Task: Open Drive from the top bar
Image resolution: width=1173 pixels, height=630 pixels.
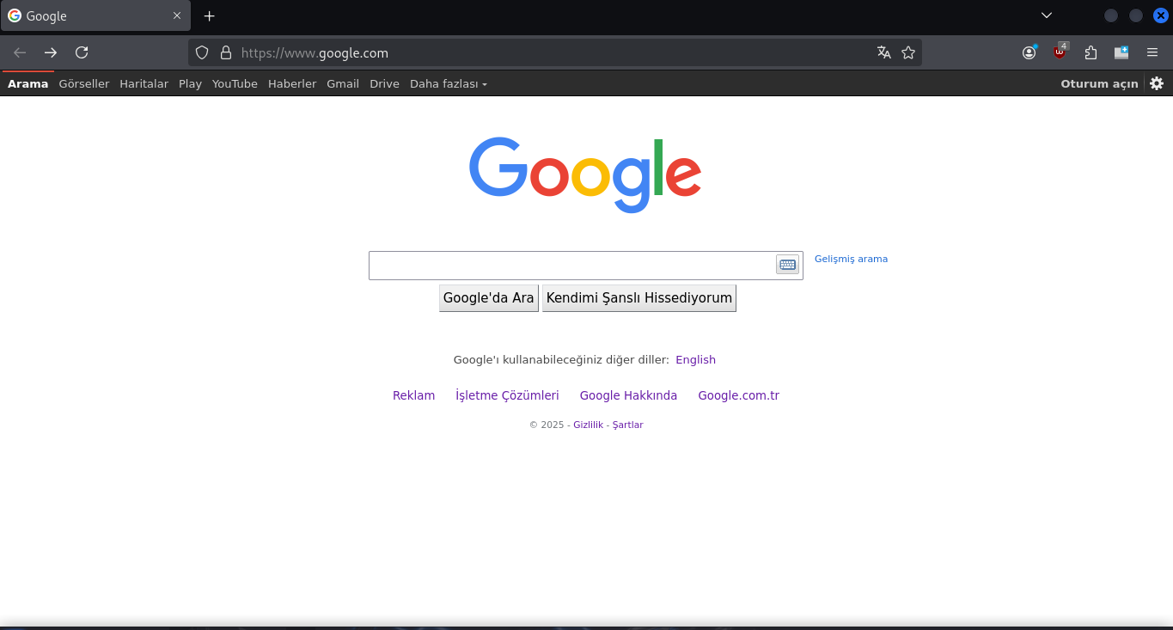Action: coord(384,83)
